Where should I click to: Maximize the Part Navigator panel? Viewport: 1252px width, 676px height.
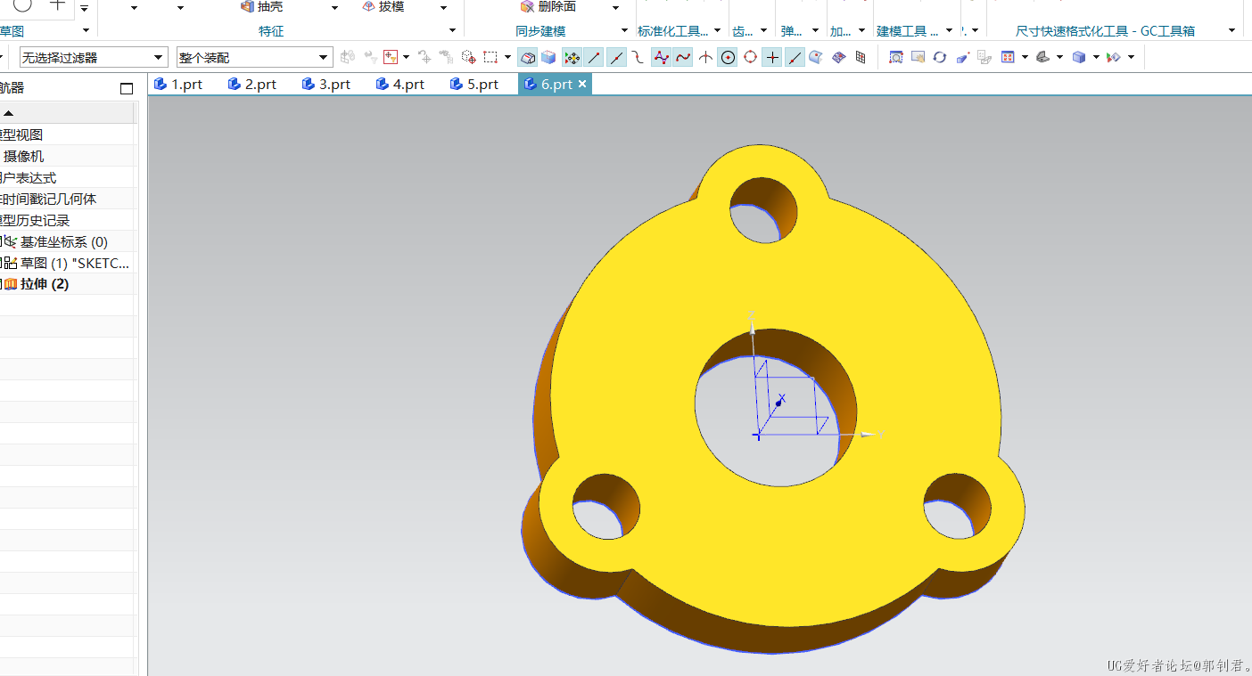127,88
